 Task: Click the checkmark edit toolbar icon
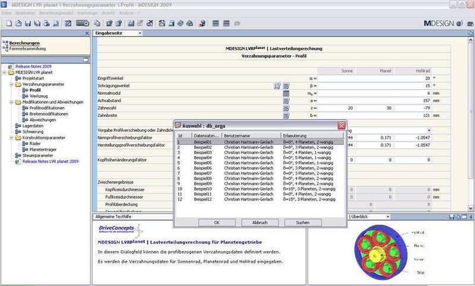coord(68,23)
